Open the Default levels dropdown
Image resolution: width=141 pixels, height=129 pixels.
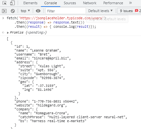tap(100, 11)
